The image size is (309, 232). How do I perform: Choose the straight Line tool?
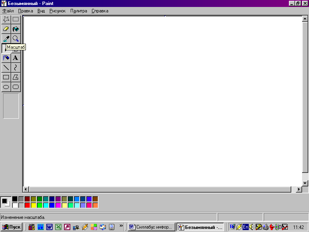coord(6,67)
